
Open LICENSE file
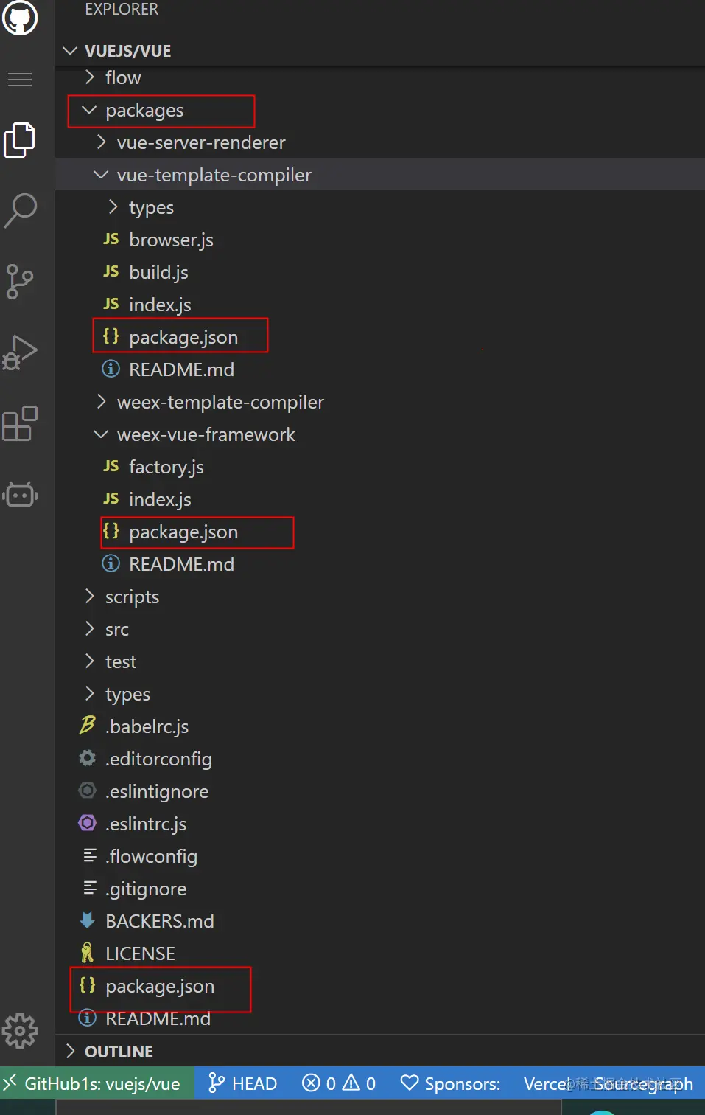[x=380, y=954]
